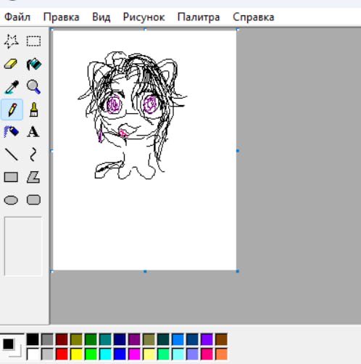
Task: Open the Справка menu
Action: click(x=254, y=17)
